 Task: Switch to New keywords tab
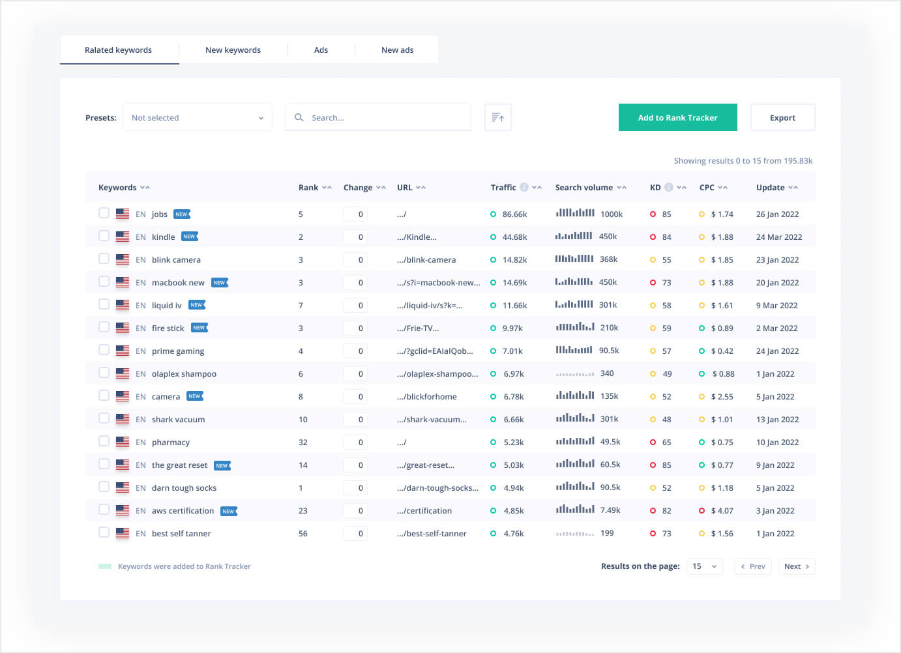click(x=233, y=50)
